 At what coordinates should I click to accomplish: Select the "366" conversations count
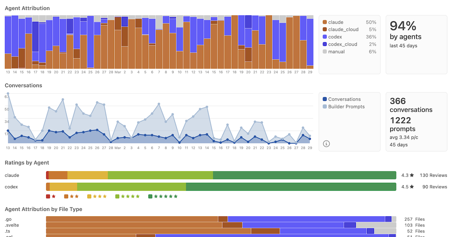coord(398,101)
